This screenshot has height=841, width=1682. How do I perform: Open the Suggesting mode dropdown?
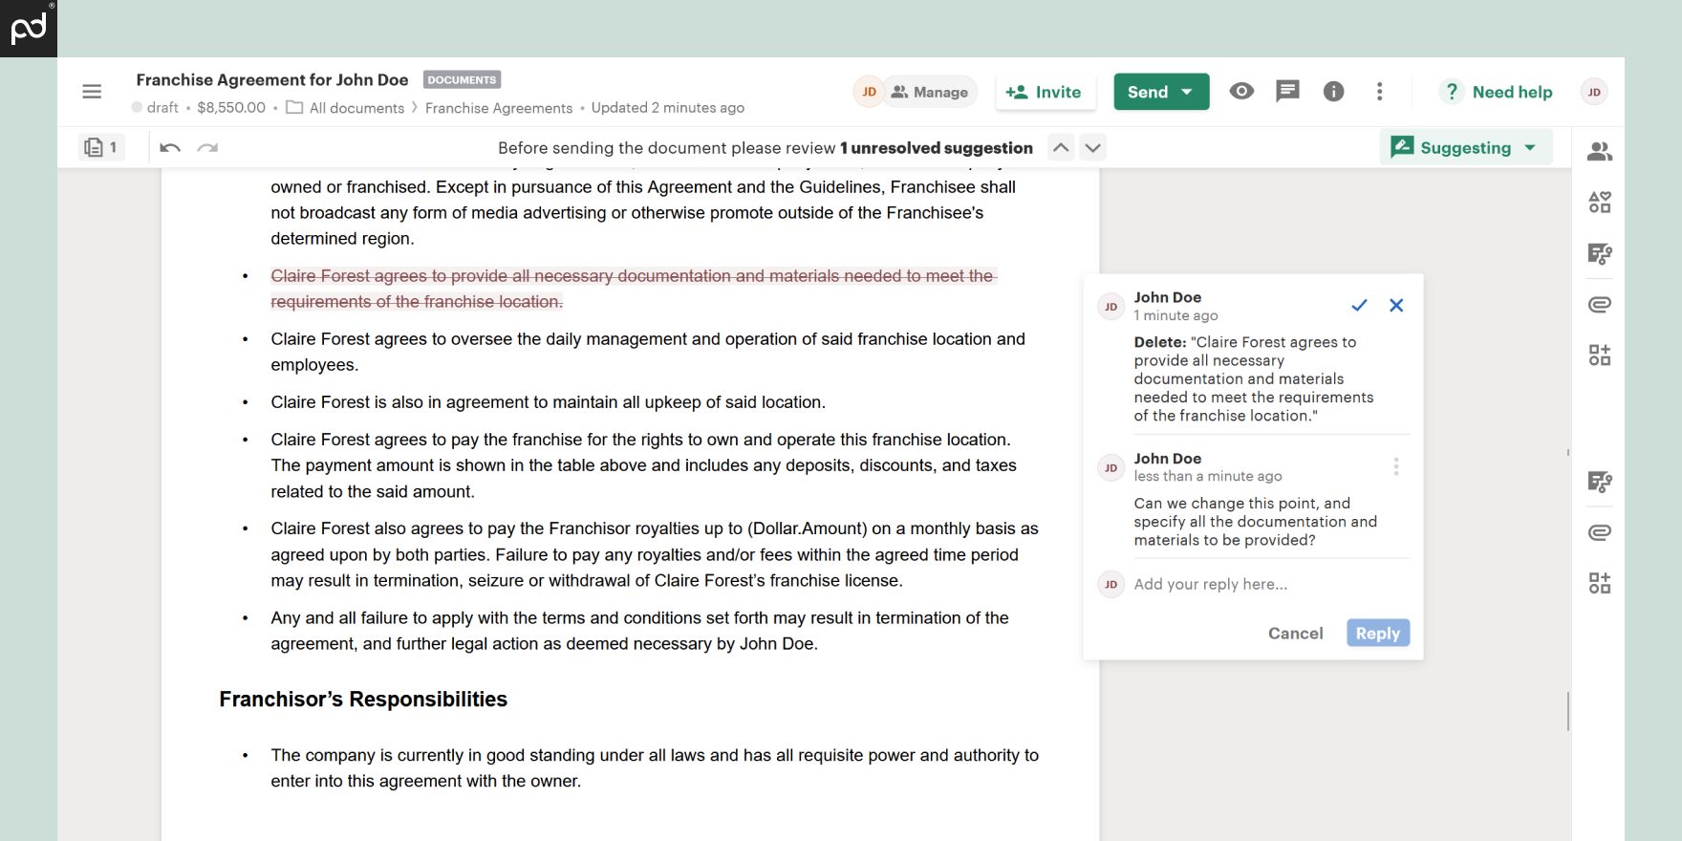coord(1465,147)
